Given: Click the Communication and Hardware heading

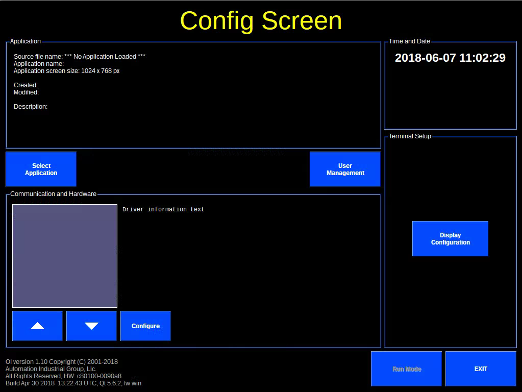Looking at the screenshot, I should [x=53, y=194].
